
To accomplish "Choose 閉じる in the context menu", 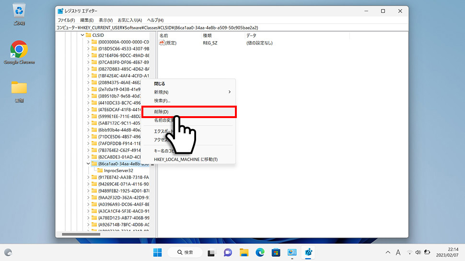I will coord(189,84).
